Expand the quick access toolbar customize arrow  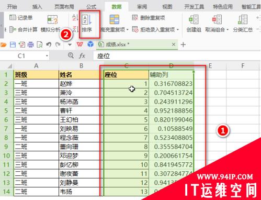click(x=70, y=45)
